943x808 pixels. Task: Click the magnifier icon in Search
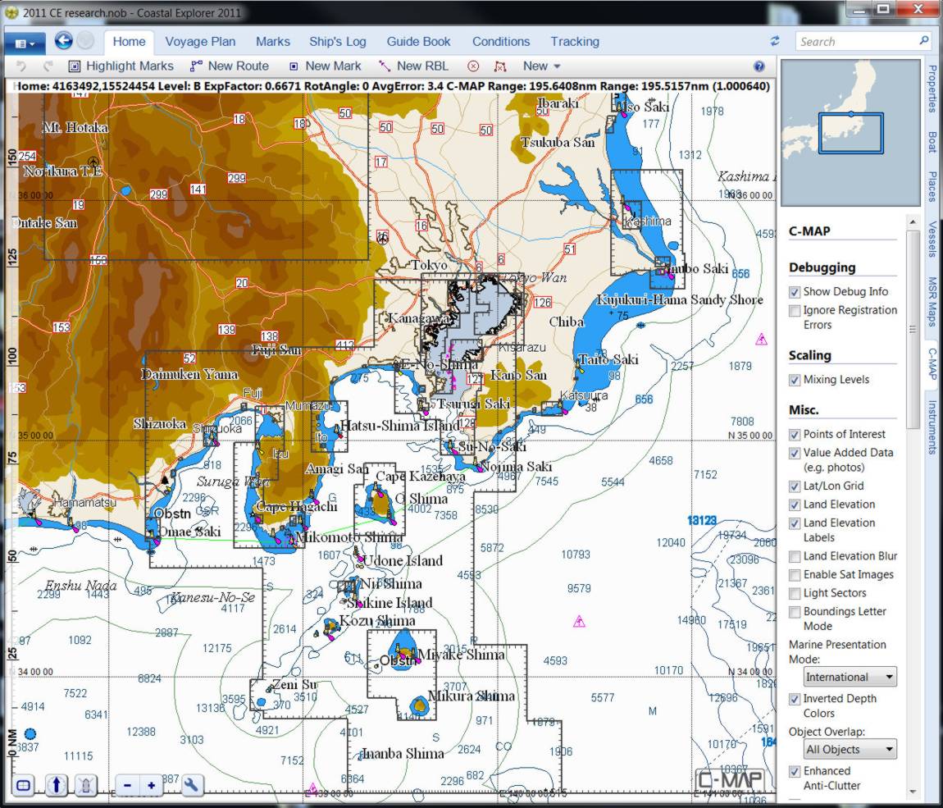click(x=924, y=41)
